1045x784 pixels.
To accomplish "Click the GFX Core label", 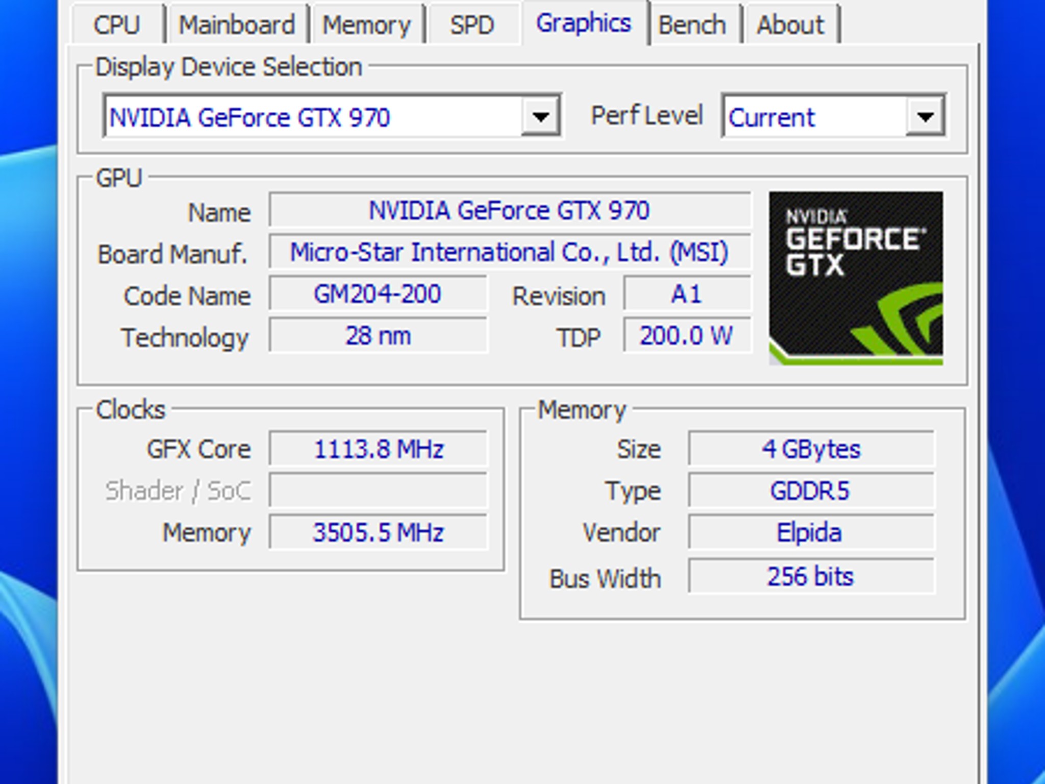I will coord(199,449).
